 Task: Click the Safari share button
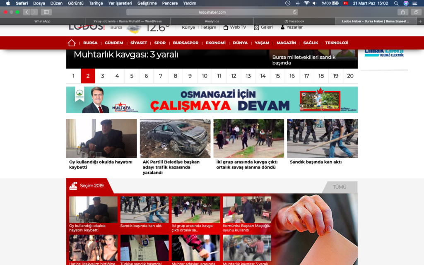tap(403, 12)
